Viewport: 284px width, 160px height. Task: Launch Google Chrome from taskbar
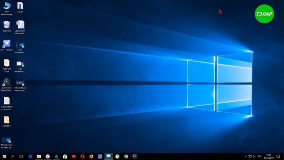[126, 156]
